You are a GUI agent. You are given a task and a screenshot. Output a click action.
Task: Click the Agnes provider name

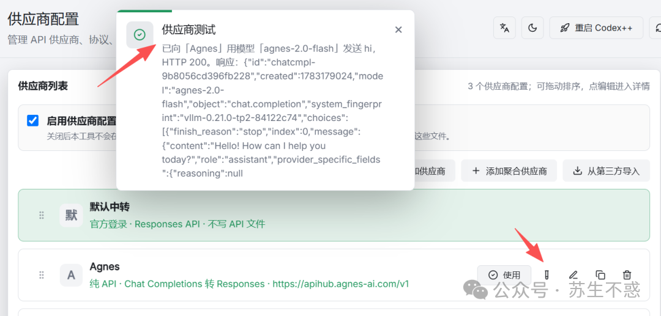pos(105,266)
